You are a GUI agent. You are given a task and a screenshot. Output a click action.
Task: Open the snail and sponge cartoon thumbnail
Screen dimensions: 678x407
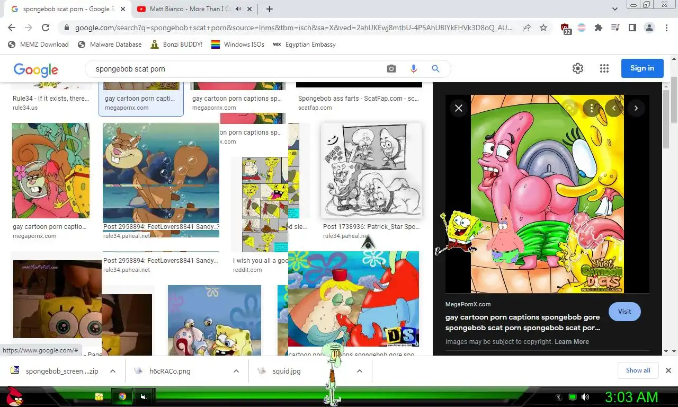(x=215, y=320)
